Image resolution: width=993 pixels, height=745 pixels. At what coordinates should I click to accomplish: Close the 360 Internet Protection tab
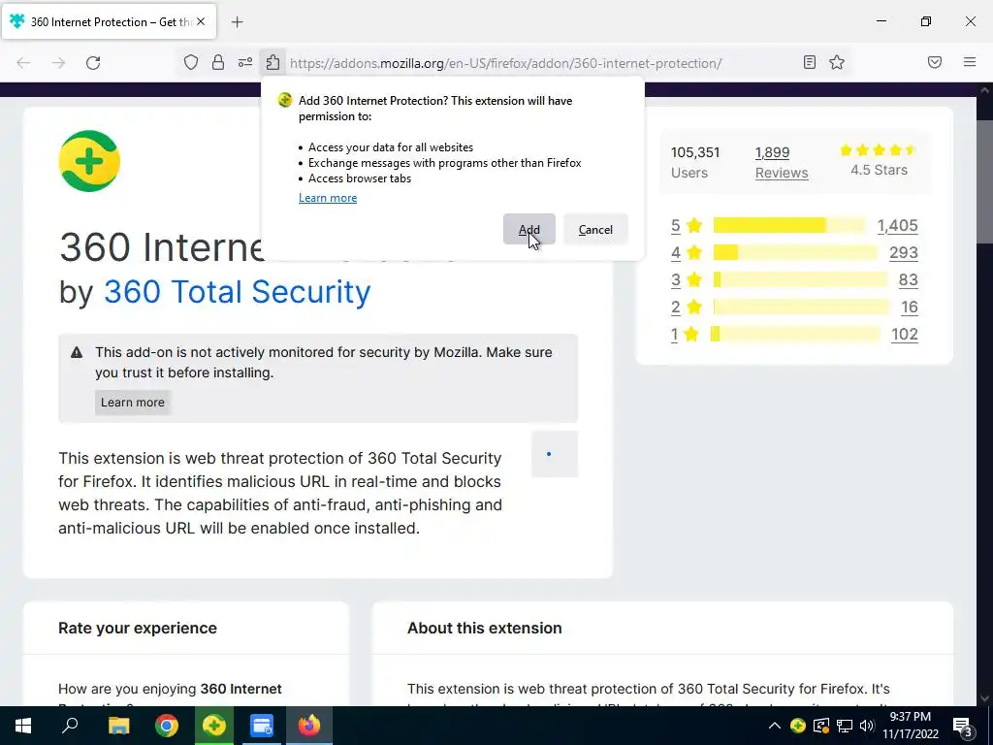(201, 21)
